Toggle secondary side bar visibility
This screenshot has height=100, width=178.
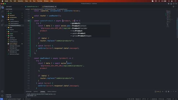pyautogui.click(x=174, y=4)
